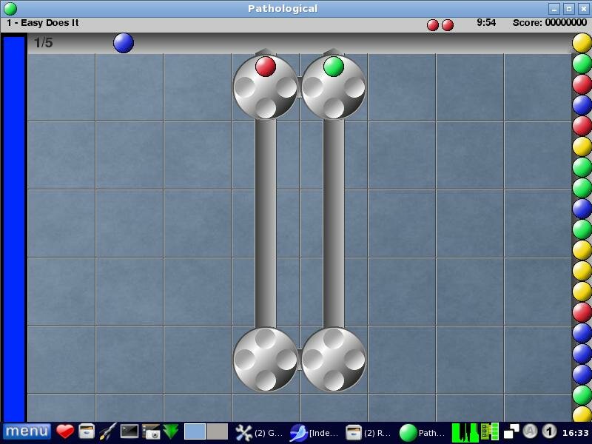Click the green down-arrow icon in the taskbar
This screenshot has width=592, height=444.
(x=171, y=432)
